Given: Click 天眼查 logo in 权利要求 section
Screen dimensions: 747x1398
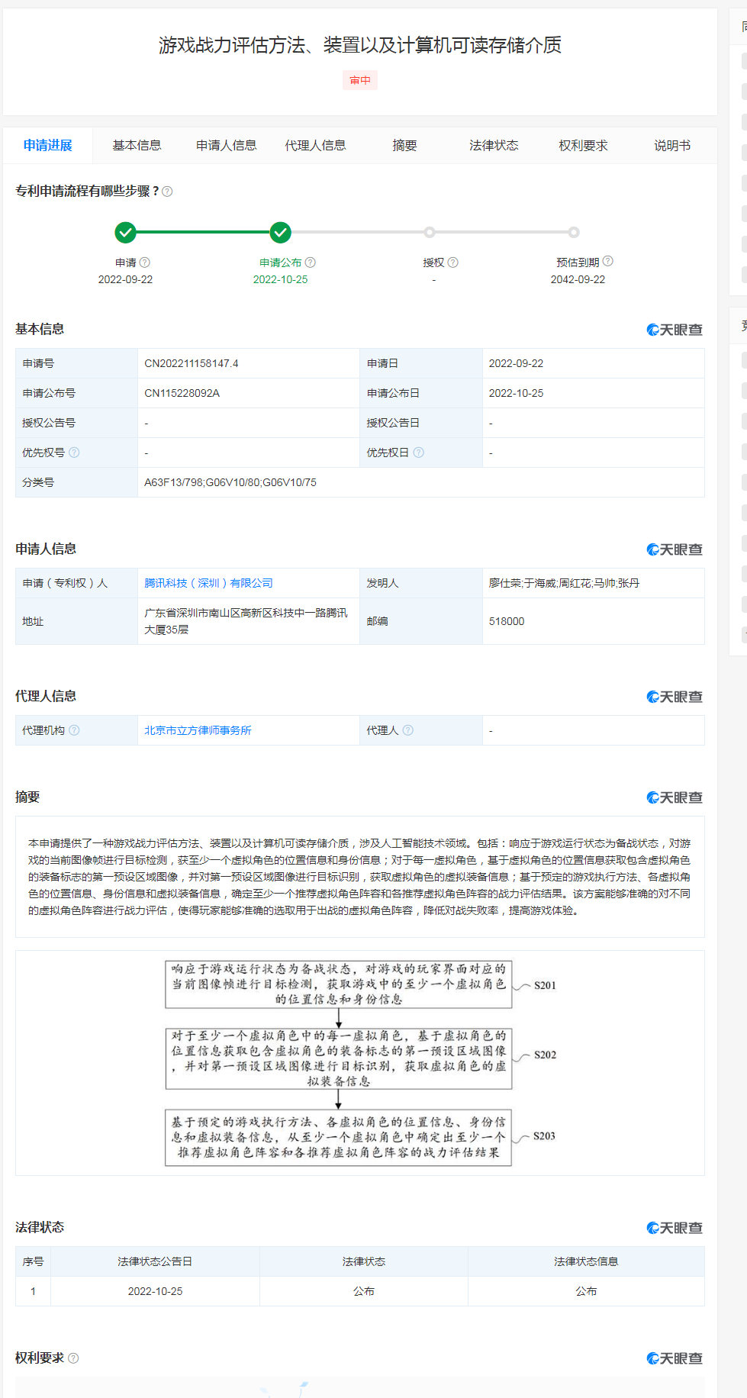Looking at the screenshot, I should click(x=675, y=1358).
